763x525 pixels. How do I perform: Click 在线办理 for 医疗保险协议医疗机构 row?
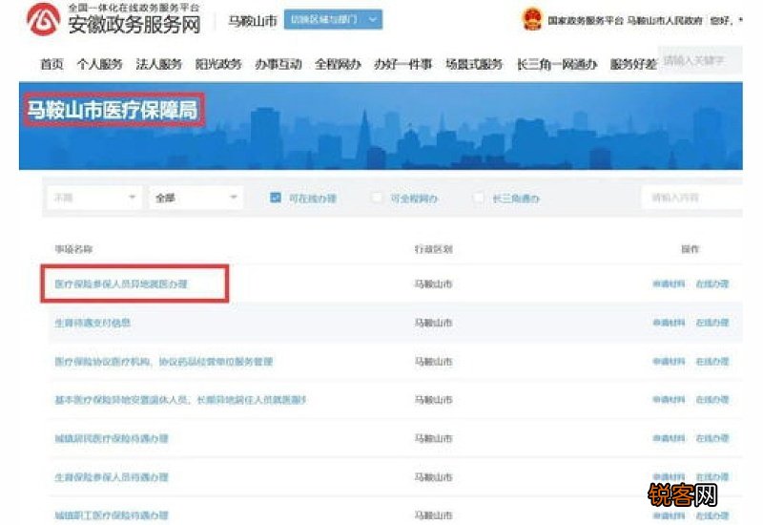click(712, 362)
